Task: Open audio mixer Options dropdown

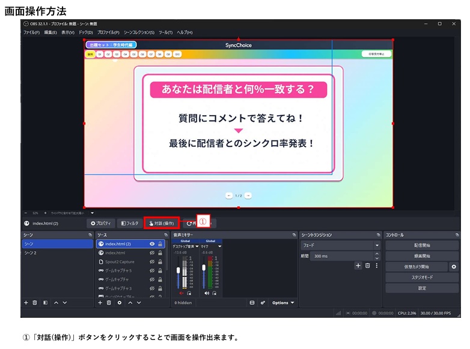Action: (x=283, y=303)
